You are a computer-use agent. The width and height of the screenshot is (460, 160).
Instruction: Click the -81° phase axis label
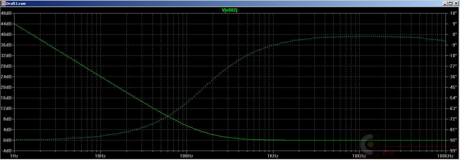453,130
